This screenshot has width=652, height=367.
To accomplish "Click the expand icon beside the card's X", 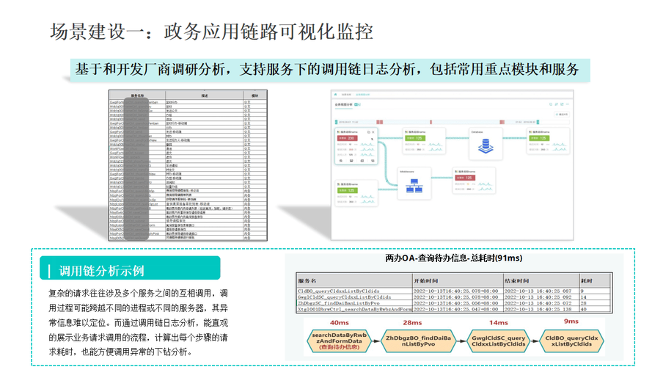I will point(368,132).
